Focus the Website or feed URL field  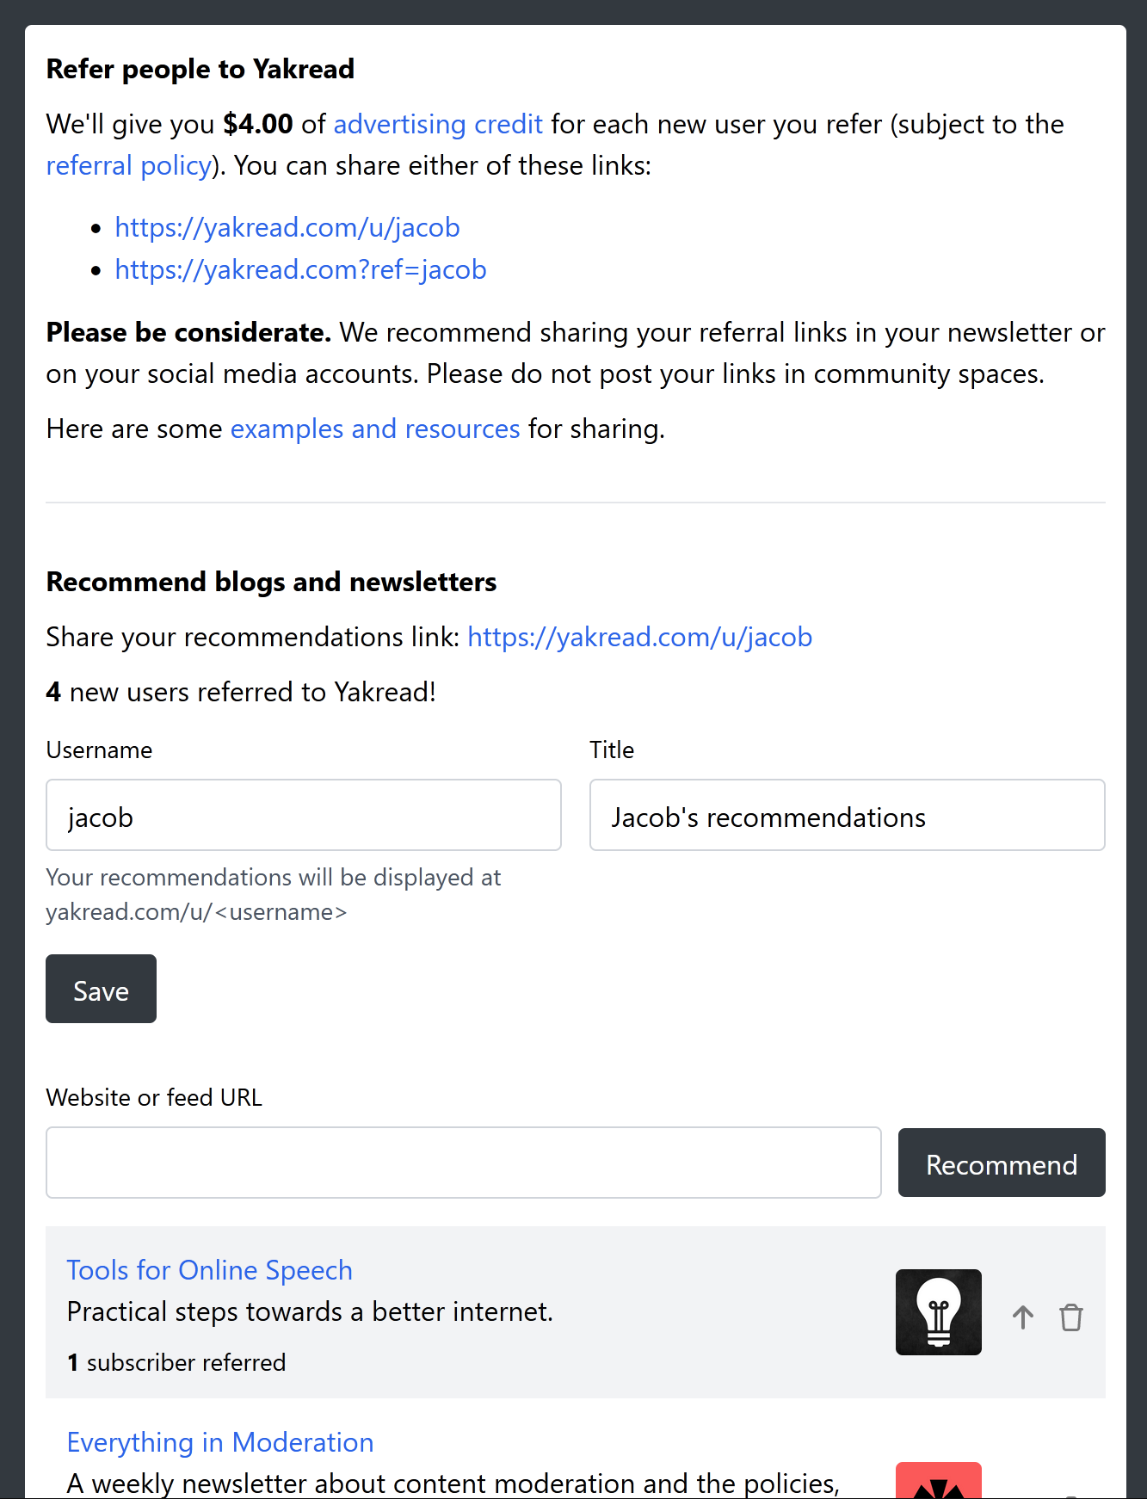point(463,1163)
